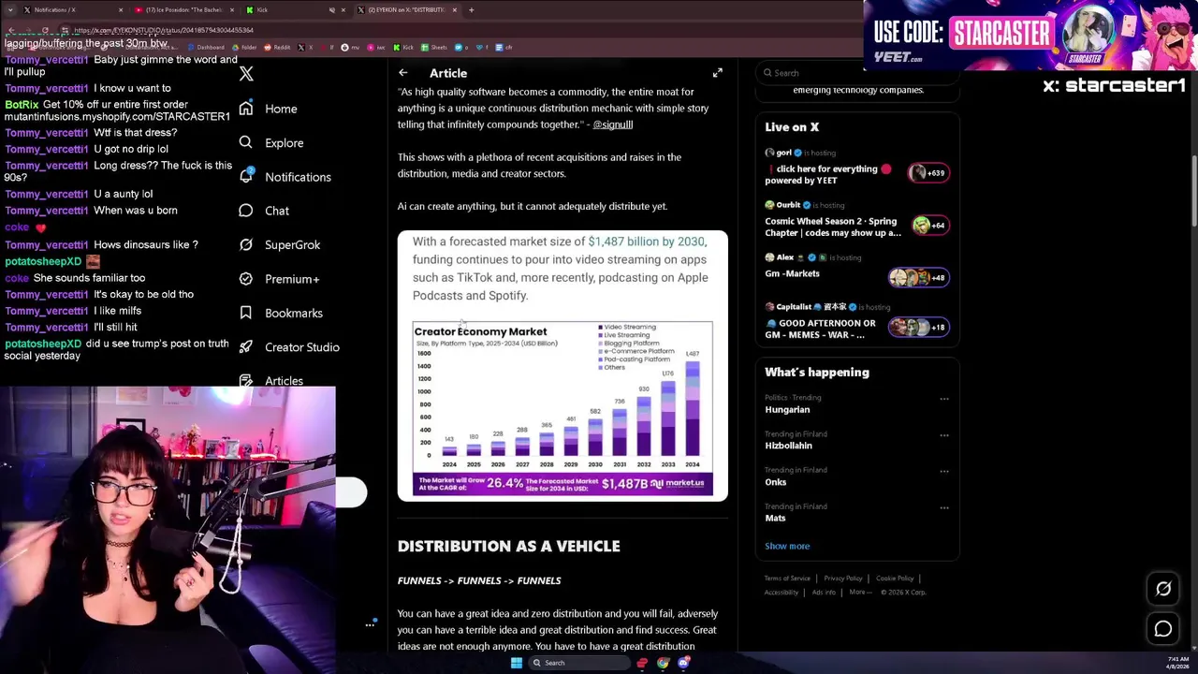Open the Creator Economy Market chart image
This screenshot has height=674, width=1198.
(x=562, y=409)
